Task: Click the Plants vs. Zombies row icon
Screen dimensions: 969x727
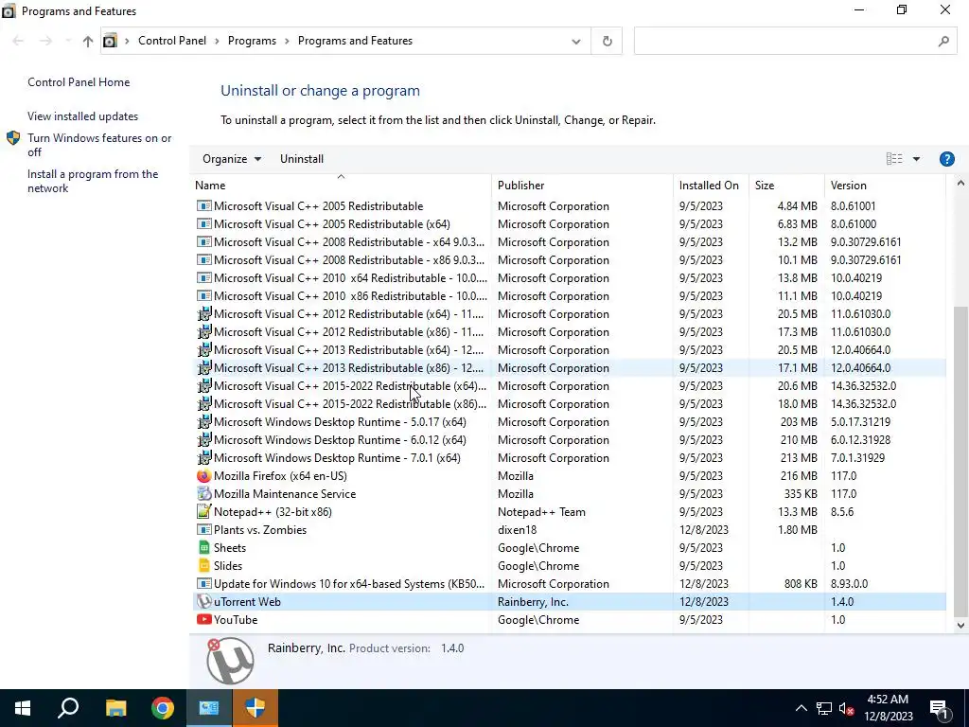Action: point(204,530)
